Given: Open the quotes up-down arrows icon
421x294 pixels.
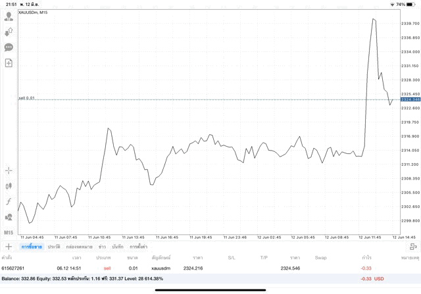Looking at the screenshot, I should (9, 31).
